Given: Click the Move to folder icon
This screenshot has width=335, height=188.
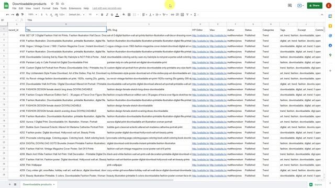Looking at the screenshot, I should [x=57, y=4].
